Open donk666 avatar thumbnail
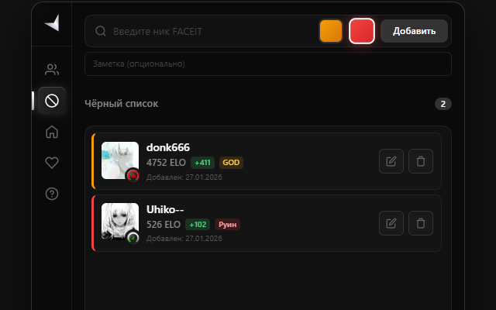The height and width of the screenshot is (310, 496). point(120,160)
